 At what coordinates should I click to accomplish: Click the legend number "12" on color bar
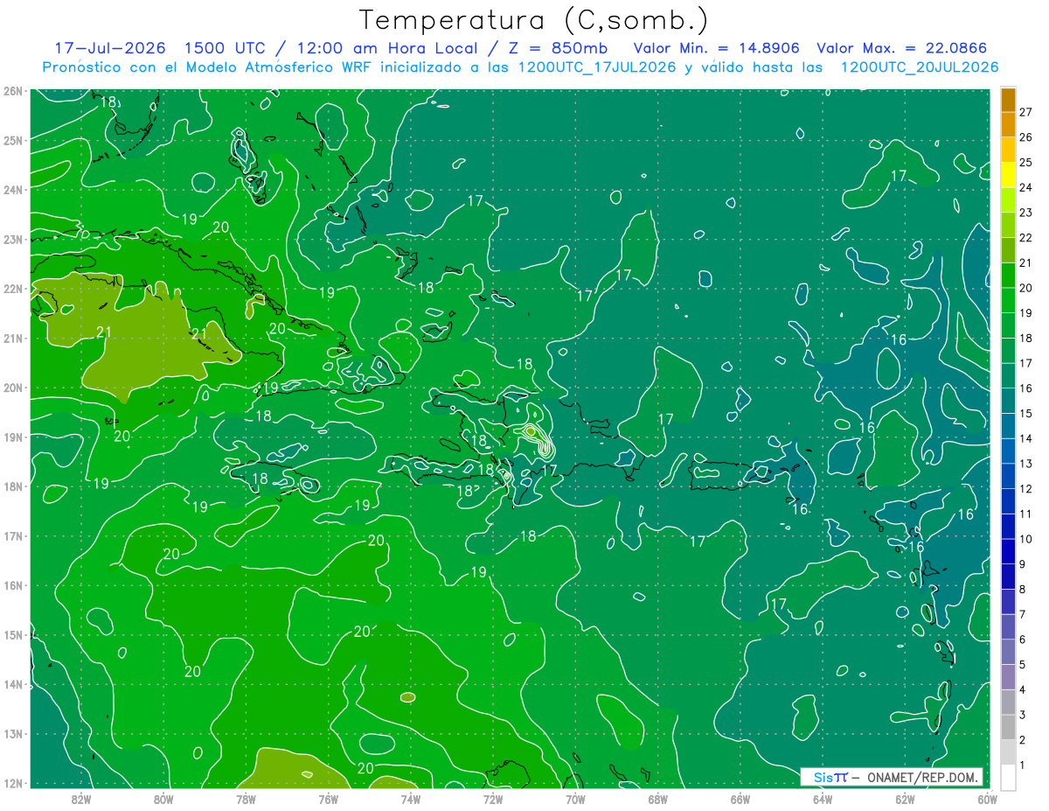click(x=1026, y=488)
